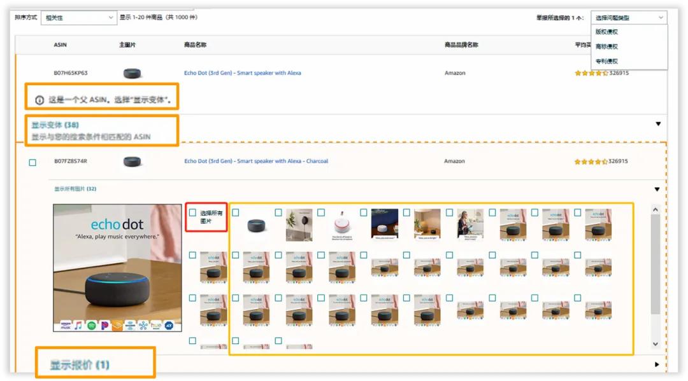Choose 版权侵权 from the issue type list
Viewport: 688px width, 381px height.
tap(606, 32)
